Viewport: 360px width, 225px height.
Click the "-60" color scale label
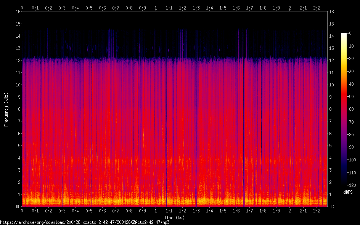350,109
